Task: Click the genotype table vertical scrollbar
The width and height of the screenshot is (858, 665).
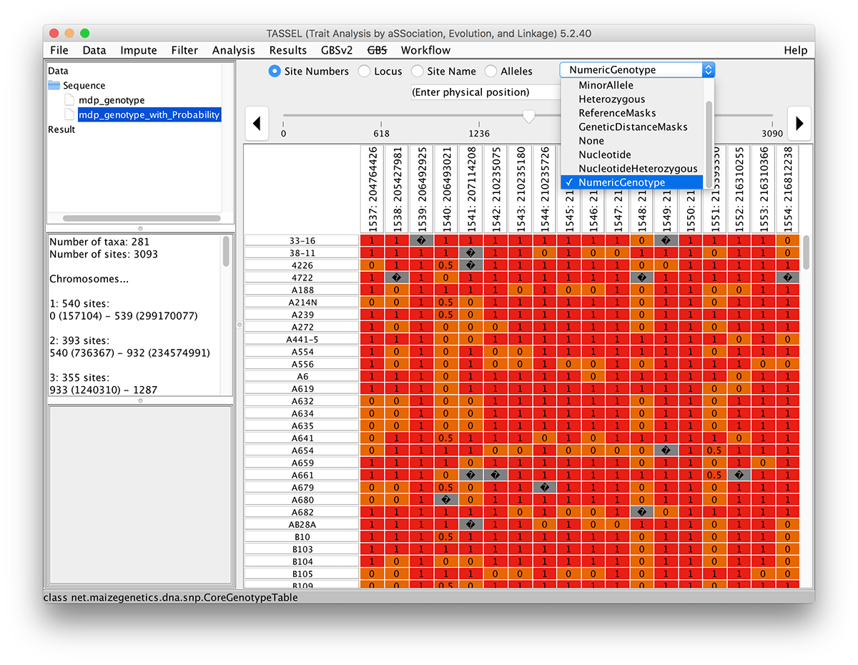Action: tap(807, 253)
